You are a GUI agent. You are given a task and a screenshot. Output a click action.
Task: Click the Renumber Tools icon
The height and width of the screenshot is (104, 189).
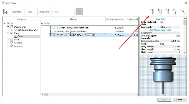click(183, 11)
